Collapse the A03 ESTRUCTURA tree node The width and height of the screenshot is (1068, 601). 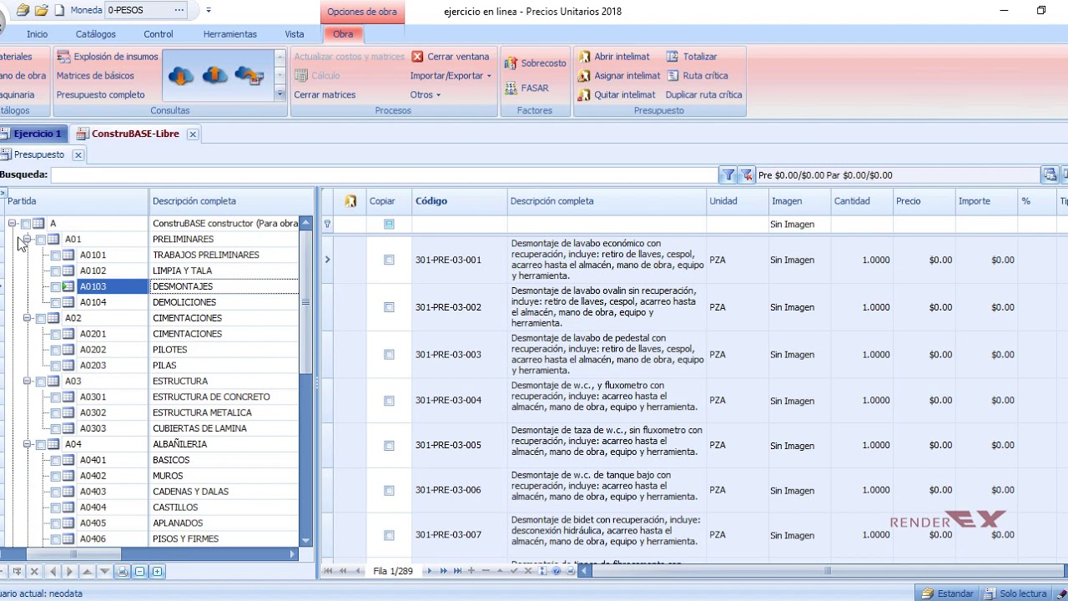(28, 381)
